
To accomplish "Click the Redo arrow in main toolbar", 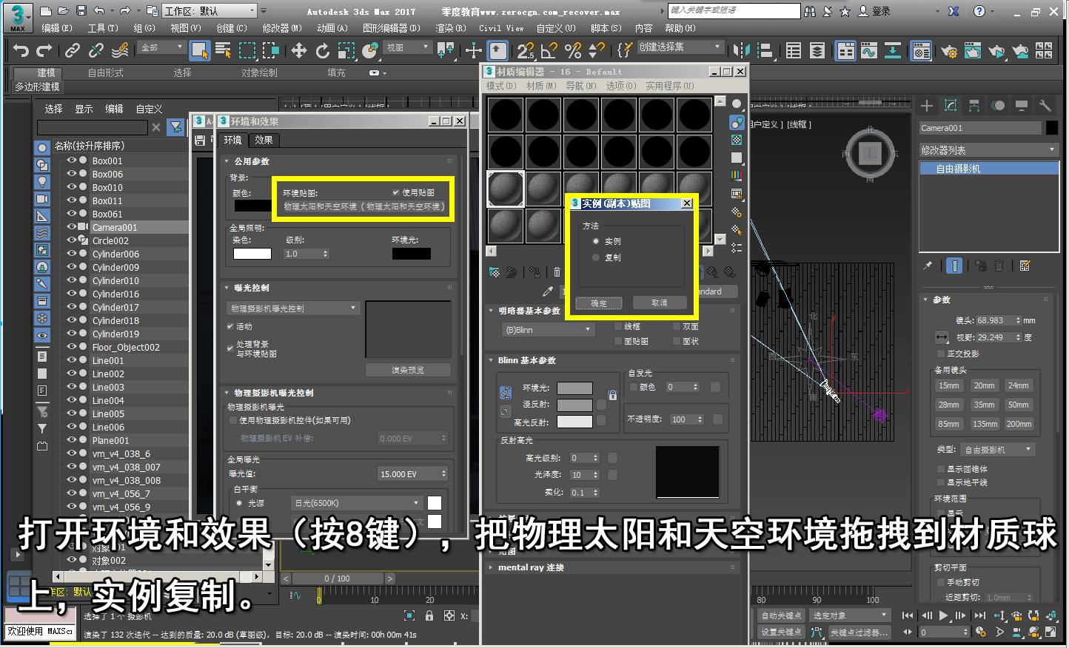I will pyautogui.click(x=44, y=50).
